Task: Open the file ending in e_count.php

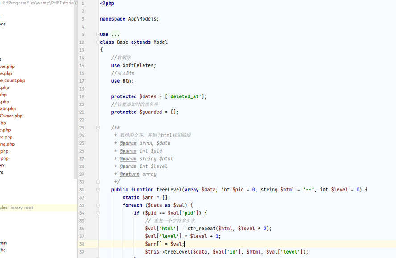Action: pyautogui.click(x=12, y=81)
